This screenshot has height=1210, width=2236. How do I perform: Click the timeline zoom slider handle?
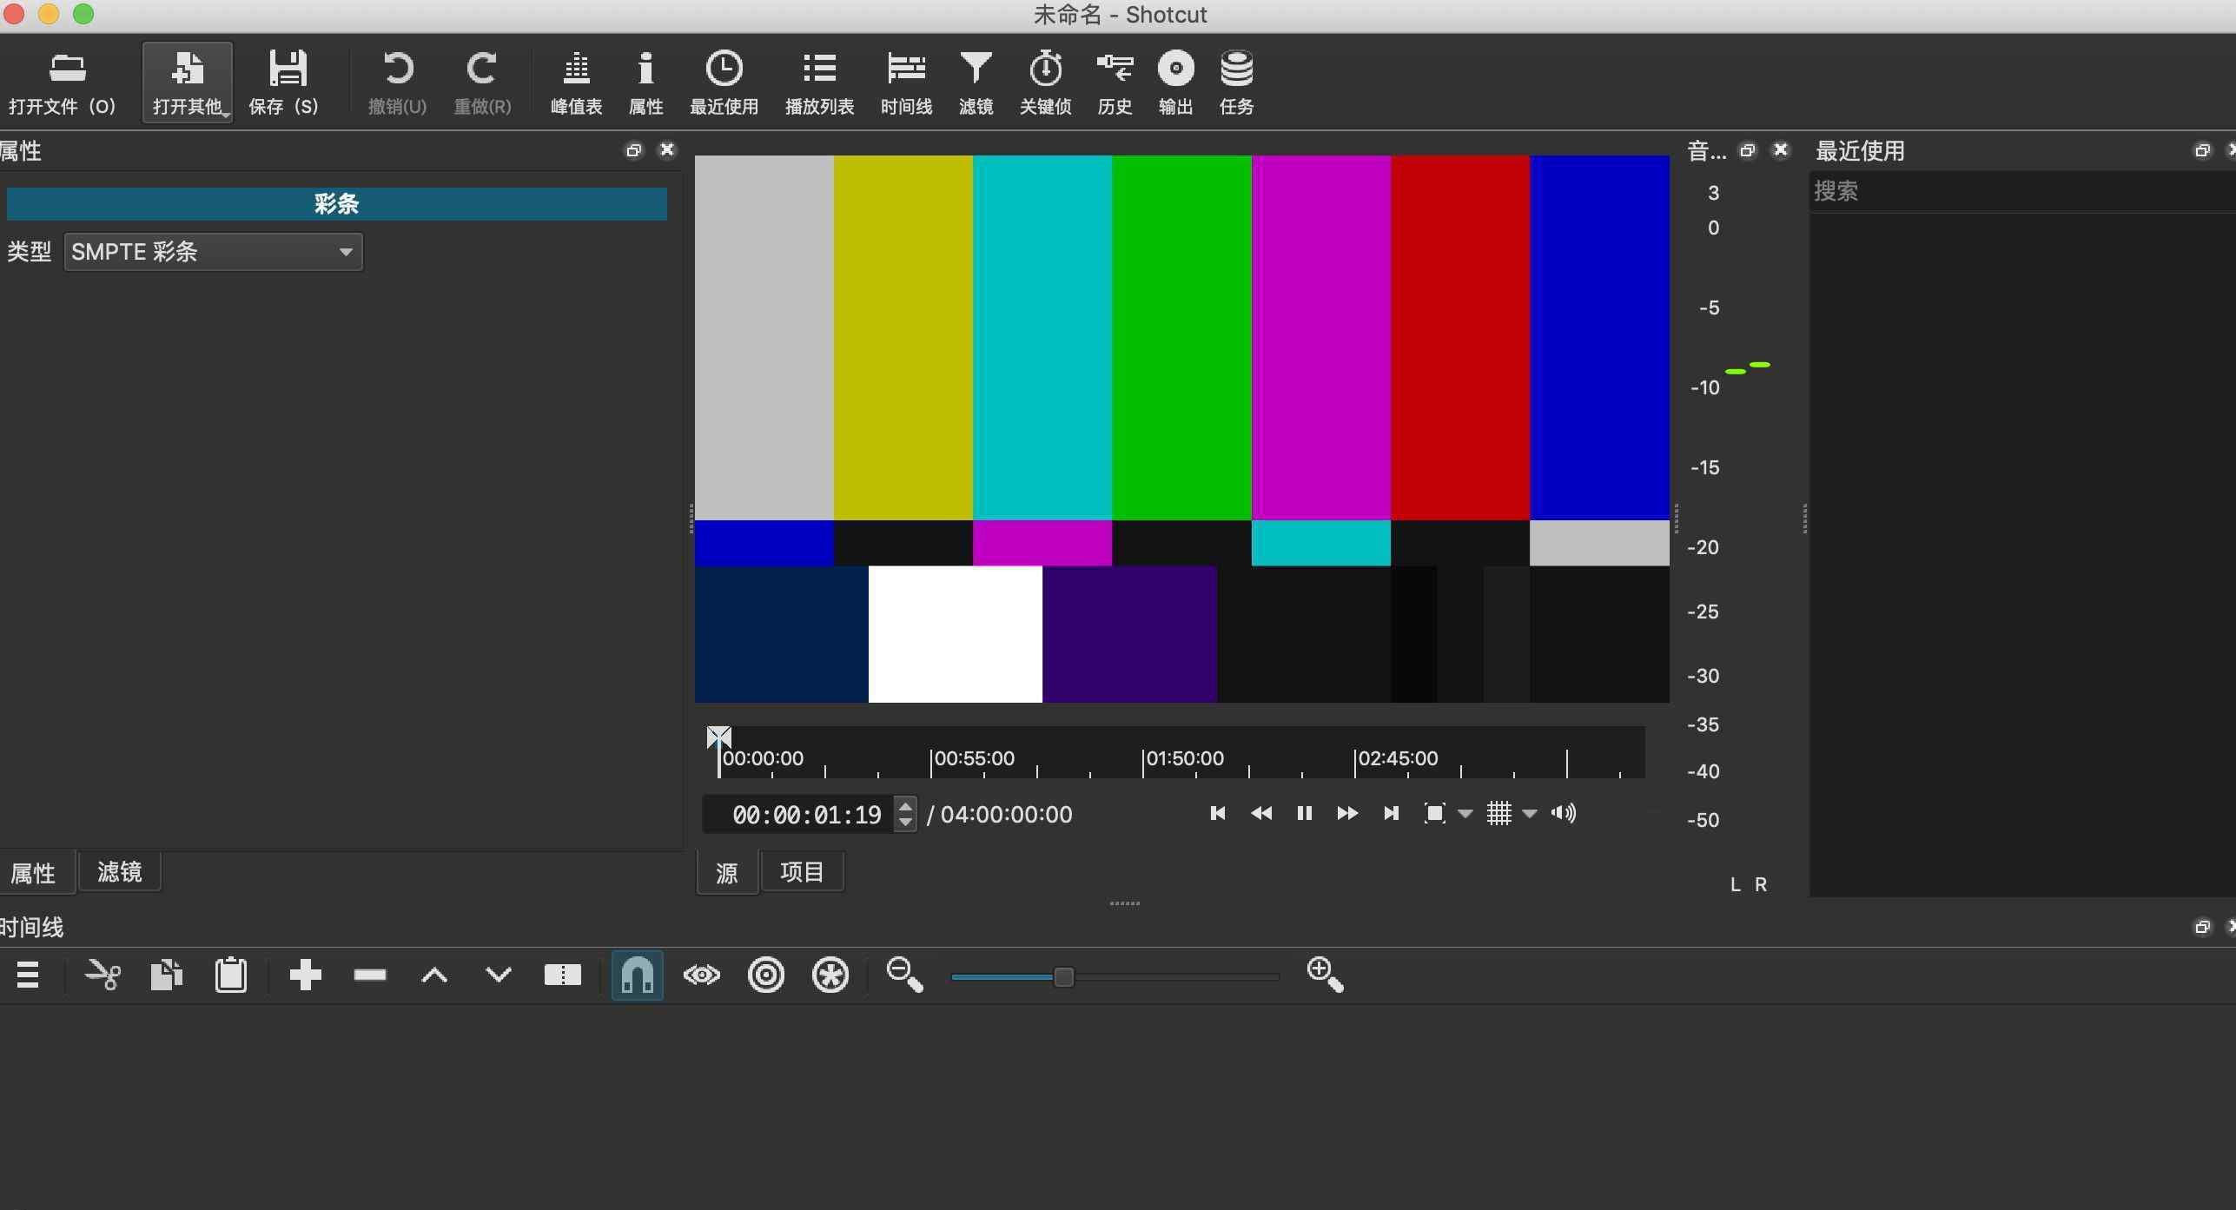(1063, 977)
